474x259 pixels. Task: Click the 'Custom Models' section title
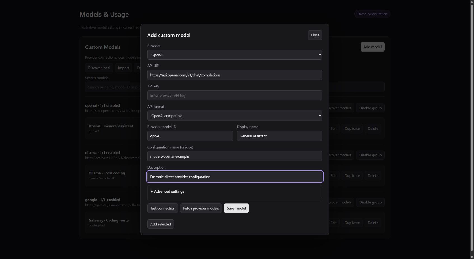[x=103, y=47]
